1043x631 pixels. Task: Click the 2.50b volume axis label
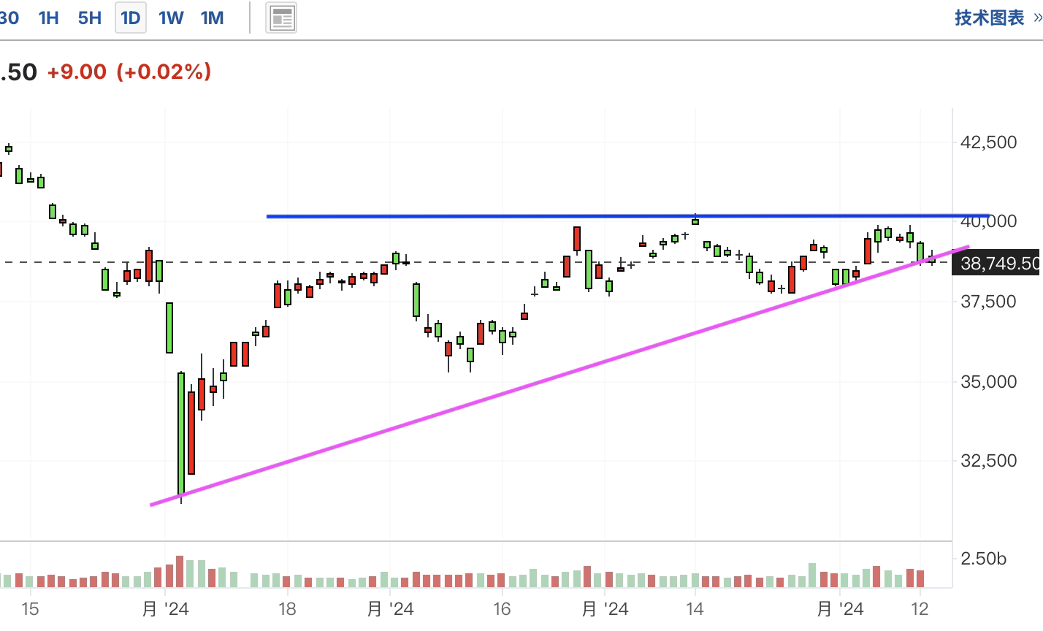coord(983,559)
